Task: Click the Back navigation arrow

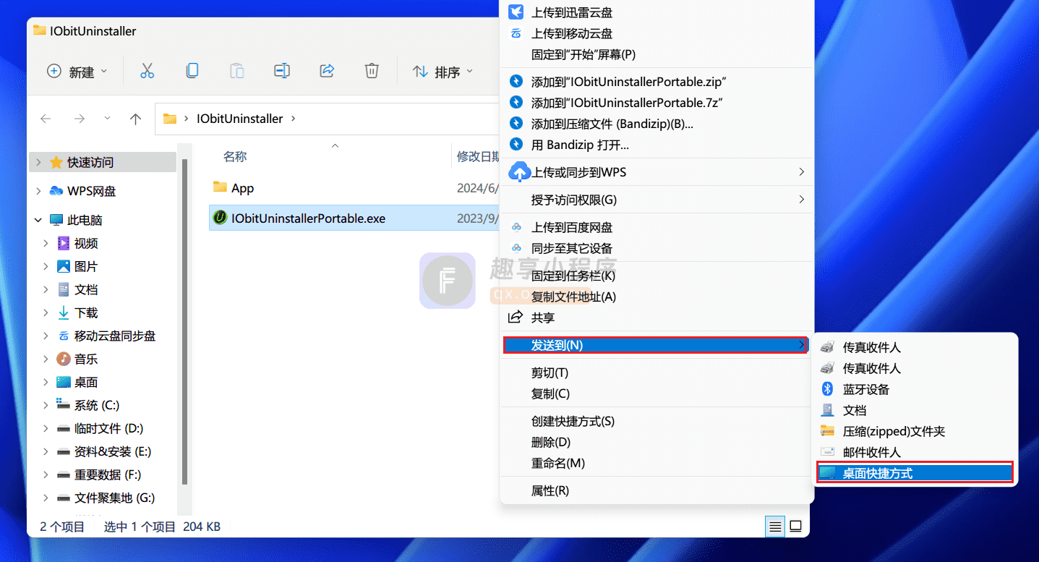Action: tap(46, 119)
